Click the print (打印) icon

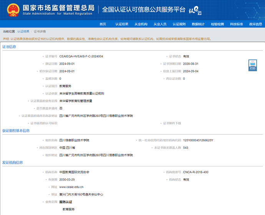tap(252, 65)
